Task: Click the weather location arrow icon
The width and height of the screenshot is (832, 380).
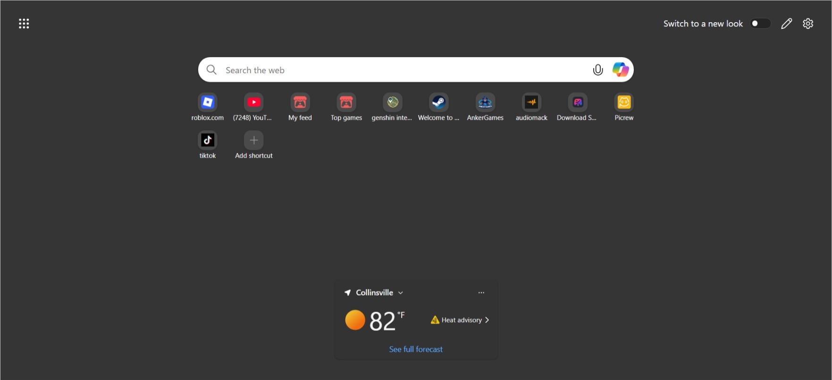Action: pos(348,293)
